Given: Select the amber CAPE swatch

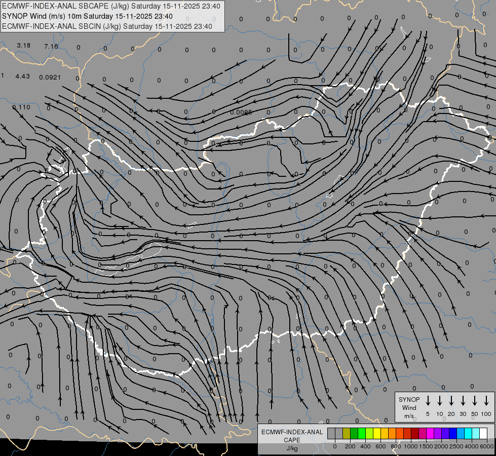Looking at the screenshot, I should pyautogui.click(x=385, y=433).
